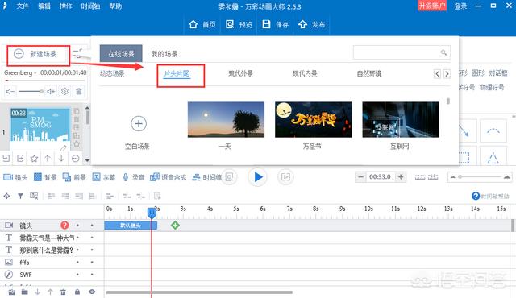Click the timeline filter funnel icon
516x298 pixels.
(x=20, y=197)
